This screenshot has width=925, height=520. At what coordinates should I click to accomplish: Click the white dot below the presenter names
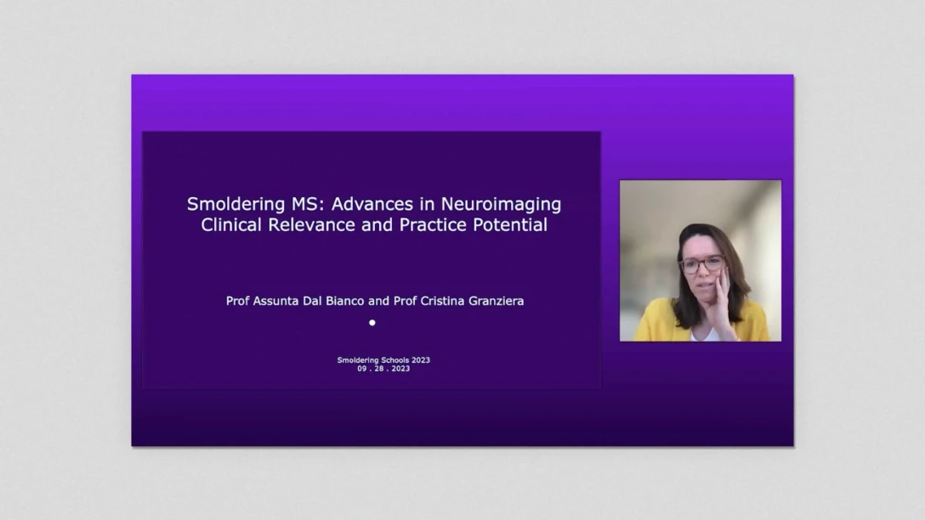[372, 323]
